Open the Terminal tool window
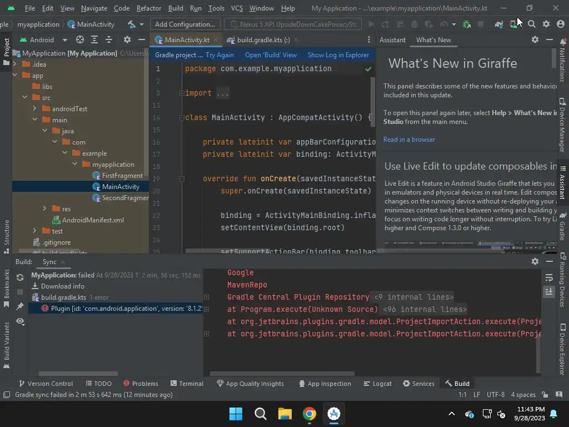Viewport: 569px width, 427px height. coord(187,384)
